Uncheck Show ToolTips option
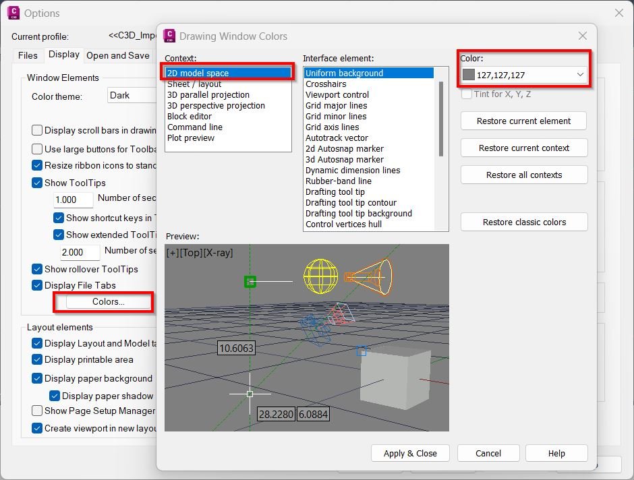Image resolution: width=634 pixels, height=480 pixels. (38, 183)
